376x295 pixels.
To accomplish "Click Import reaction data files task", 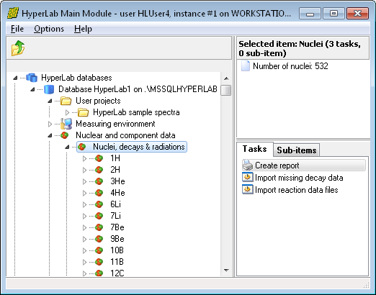I will 296,190.
